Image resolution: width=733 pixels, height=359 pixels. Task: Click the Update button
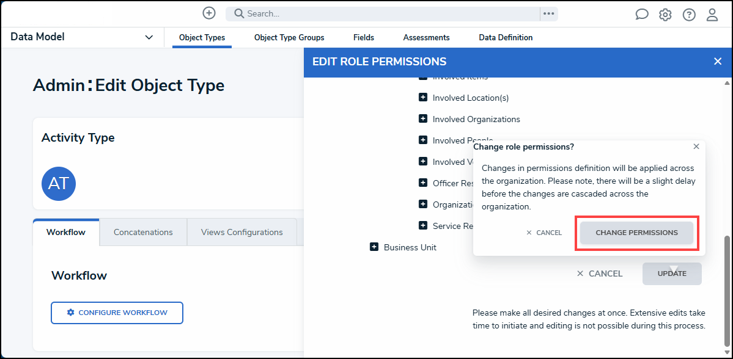[671, 274]
